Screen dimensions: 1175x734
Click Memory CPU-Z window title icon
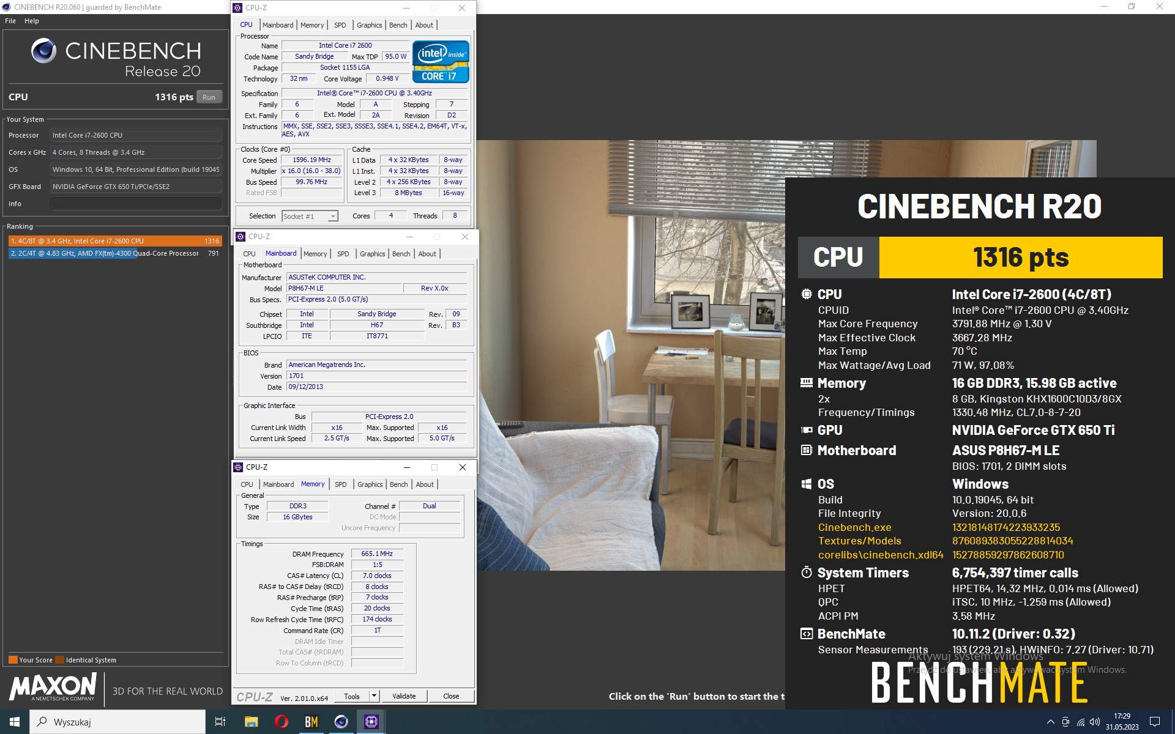[238, 467]
